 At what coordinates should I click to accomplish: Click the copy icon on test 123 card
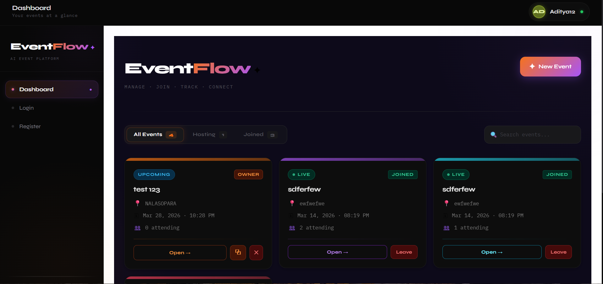click(x=238, y=252)
